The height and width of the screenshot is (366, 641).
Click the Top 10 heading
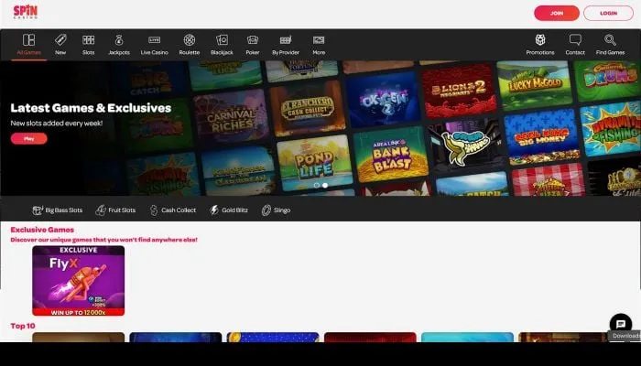pos(23,326)
